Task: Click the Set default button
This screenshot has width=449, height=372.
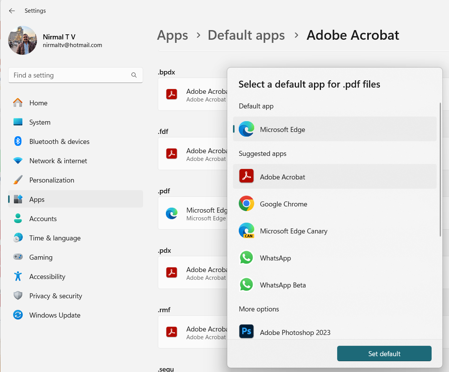Action: pyautogui.click(x=384, y=353)
